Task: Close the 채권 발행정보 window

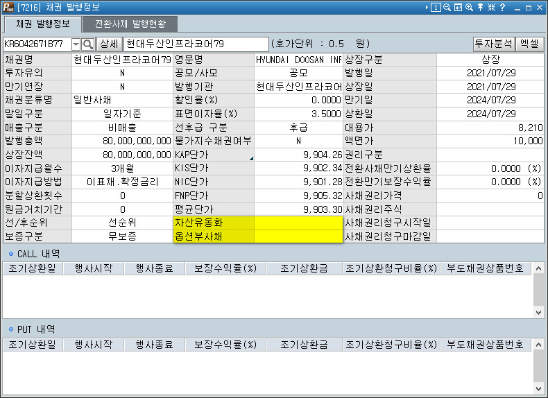Action: coord(540,8)
